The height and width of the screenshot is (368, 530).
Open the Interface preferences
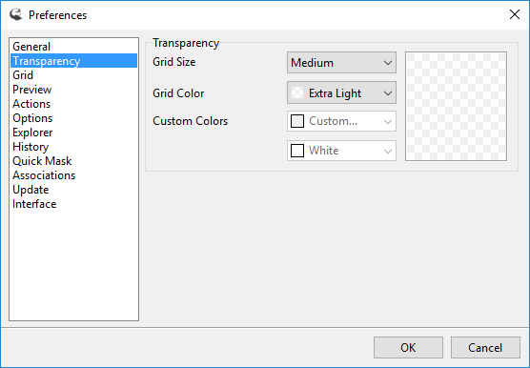tap(73, 204)
